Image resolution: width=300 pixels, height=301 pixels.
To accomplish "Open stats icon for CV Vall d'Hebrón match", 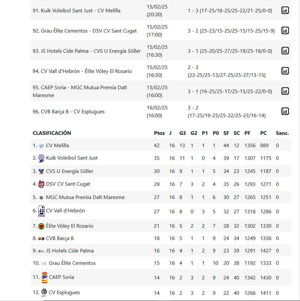I will (285, 71).
